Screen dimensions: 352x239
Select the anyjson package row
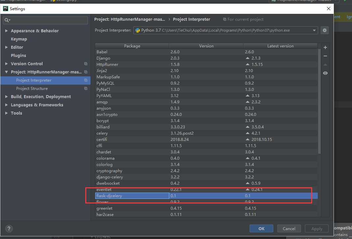[206, 108]
